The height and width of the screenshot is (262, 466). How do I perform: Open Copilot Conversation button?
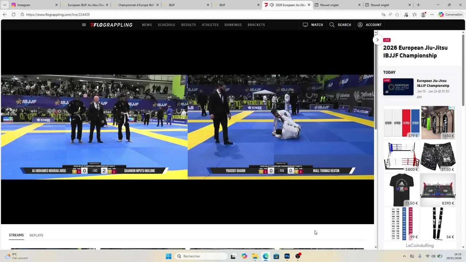coord(451,15)
